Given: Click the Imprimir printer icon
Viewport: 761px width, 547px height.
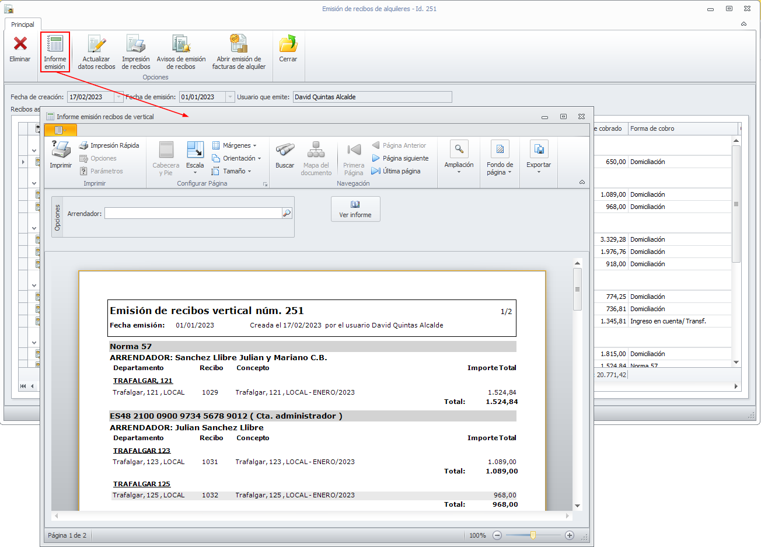Looking at the screenshot, I should pyautogui.click(x=61, y=151).
